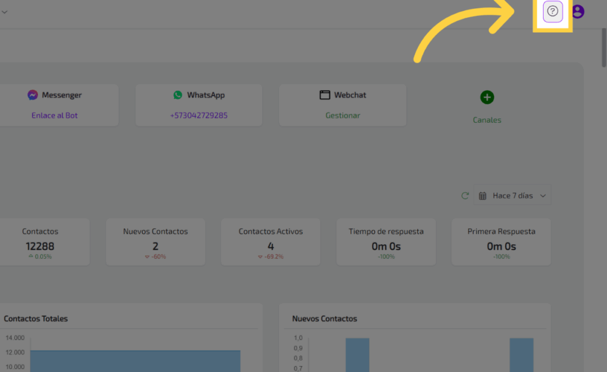Click the WhatsApp logo icon
Screen dimensions: 607x372
tap(178, 95)
